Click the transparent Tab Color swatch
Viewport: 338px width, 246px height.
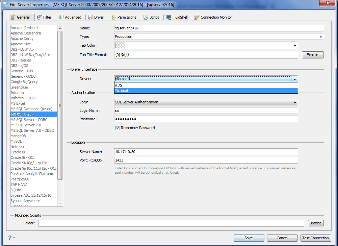[x=120, y=46]
